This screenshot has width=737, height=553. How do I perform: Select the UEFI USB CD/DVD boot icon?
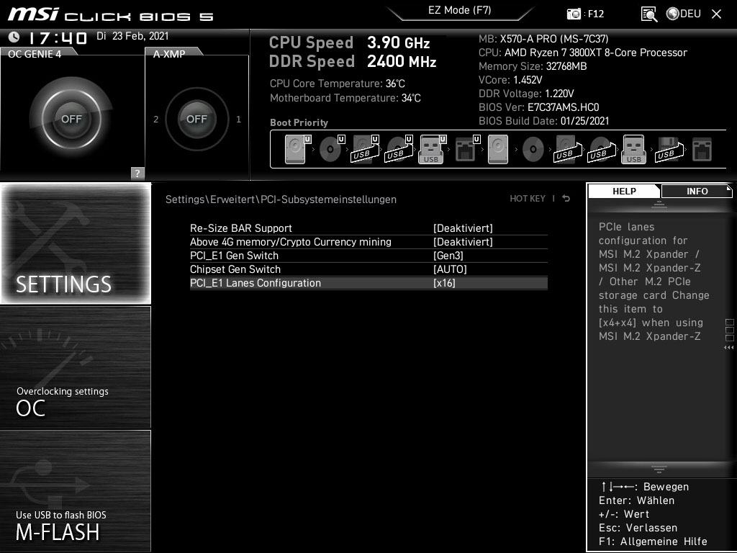point(399,150)
